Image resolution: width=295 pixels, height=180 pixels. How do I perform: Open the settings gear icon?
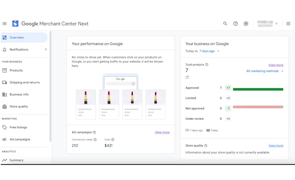(x=246, y=24)
